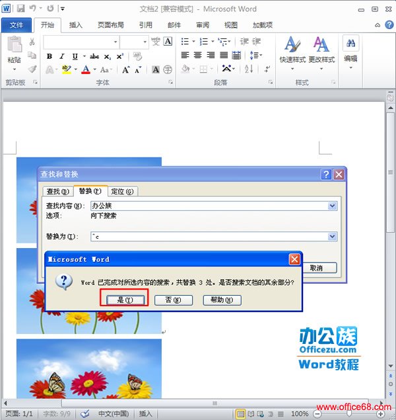The image size is (396, 420).
Task: Insert a numbered list
Action: tap(204, 42)
